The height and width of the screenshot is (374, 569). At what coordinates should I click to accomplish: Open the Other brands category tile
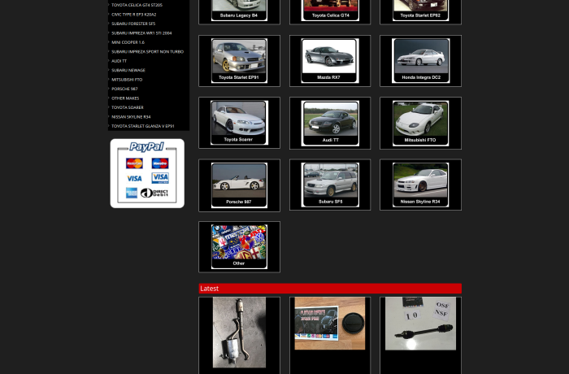coord(239,247)
